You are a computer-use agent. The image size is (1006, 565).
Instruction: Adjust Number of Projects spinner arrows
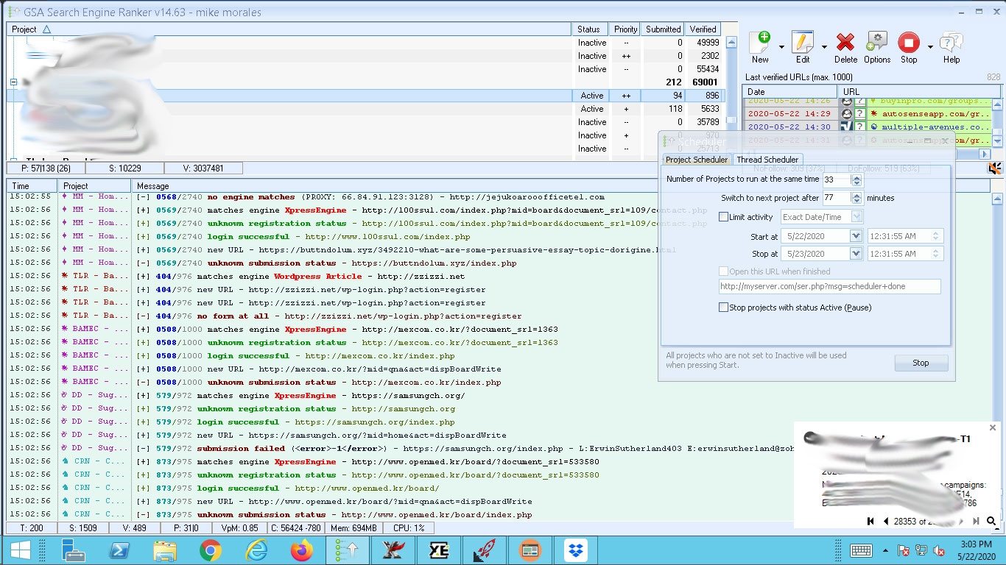[856, 180]
